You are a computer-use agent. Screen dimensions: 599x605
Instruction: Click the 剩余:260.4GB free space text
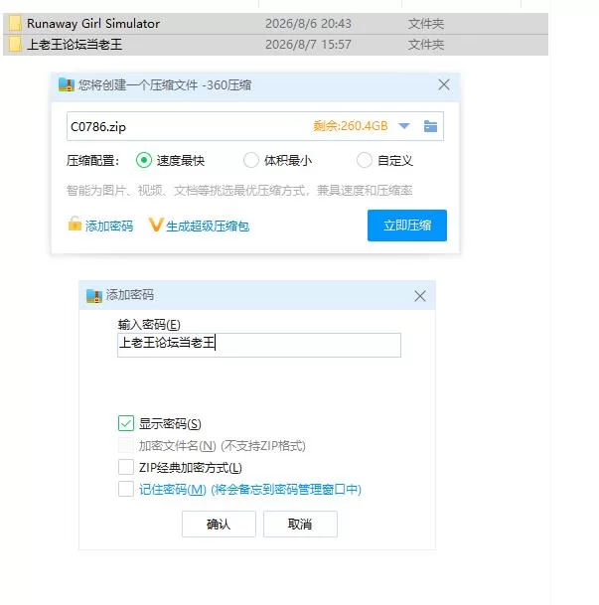click(x=351, y=126)
